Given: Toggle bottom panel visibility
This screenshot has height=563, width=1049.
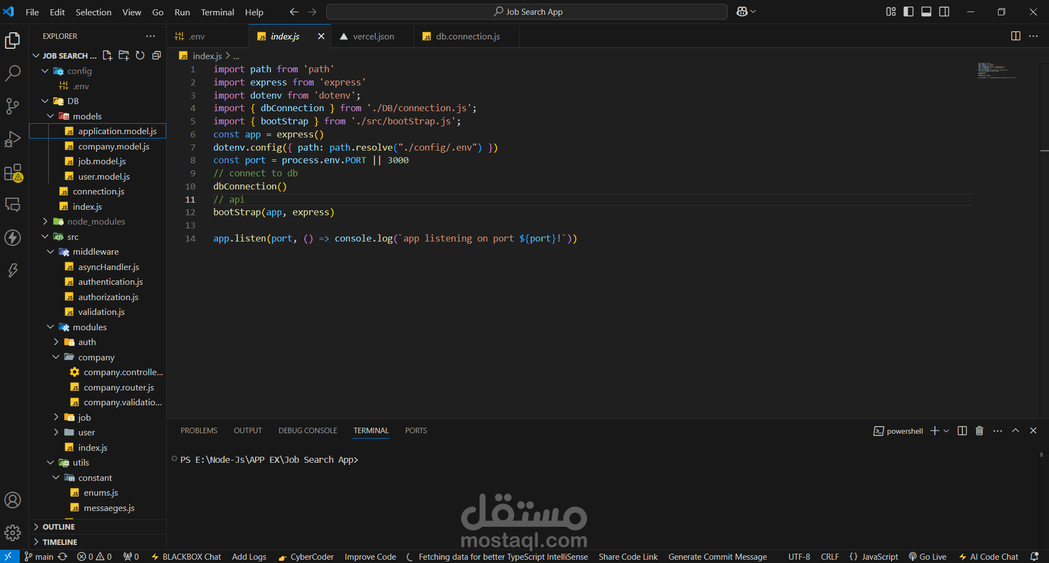Looking at the screenshot, I should pos(926,12).
